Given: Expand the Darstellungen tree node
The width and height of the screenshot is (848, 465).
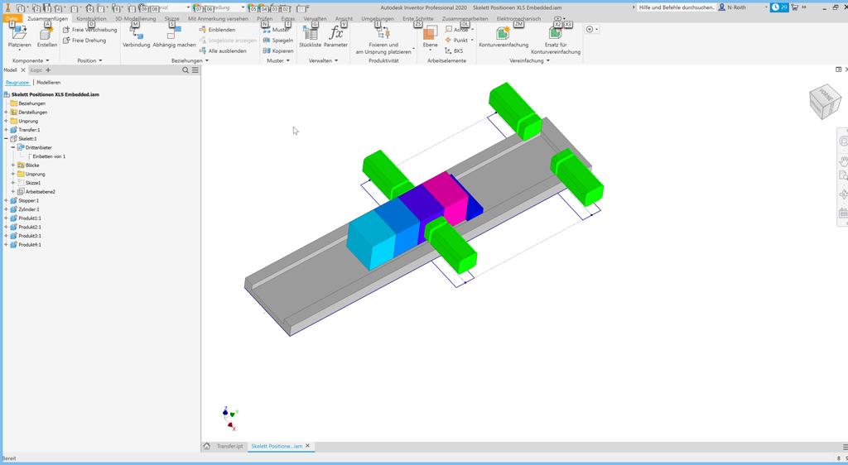Looking at the screenshot, I should tap(6, 113).
